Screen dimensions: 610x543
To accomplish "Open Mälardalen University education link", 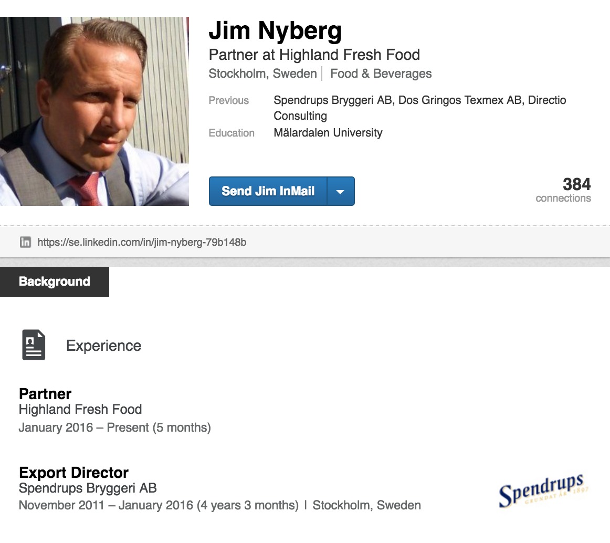I will click(328, 132).
